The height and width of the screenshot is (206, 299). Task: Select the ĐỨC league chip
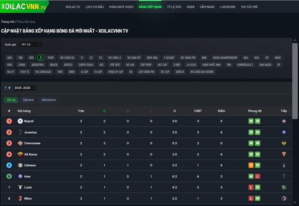tap(31, 58)
